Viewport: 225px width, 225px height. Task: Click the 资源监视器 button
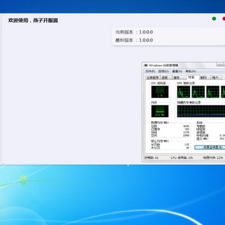tap(210, 147)
